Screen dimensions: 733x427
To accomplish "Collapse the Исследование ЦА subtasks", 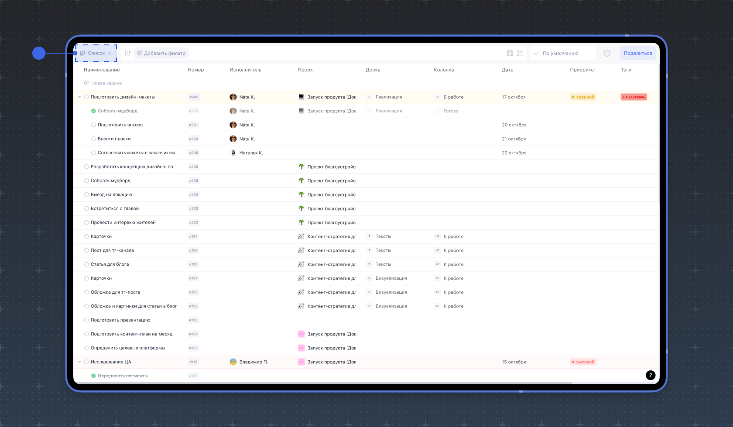I will tap(79, 362).
